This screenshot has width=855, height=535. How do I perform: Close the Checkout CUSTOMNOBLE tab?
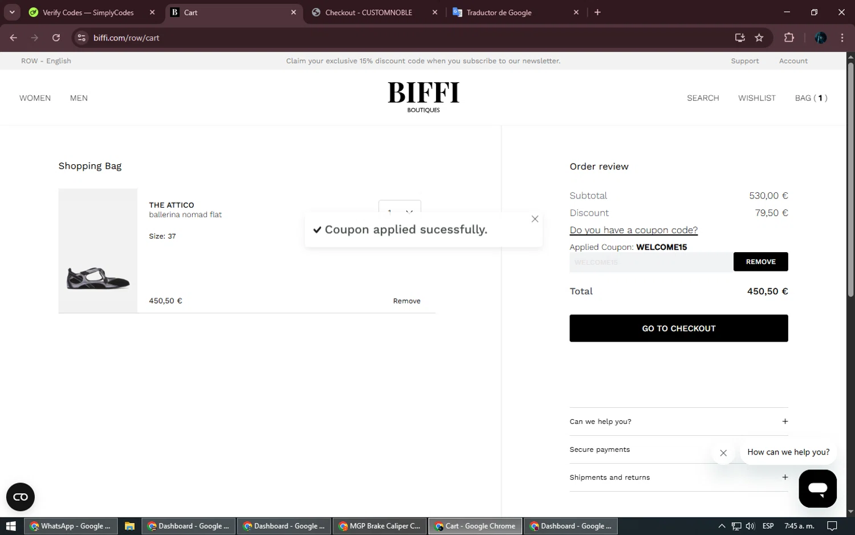click(435, 12)
